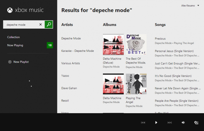Select Never Let Me Down Again song
The width and height of the screenshot is (204, 131).
[x=178, y=88]
